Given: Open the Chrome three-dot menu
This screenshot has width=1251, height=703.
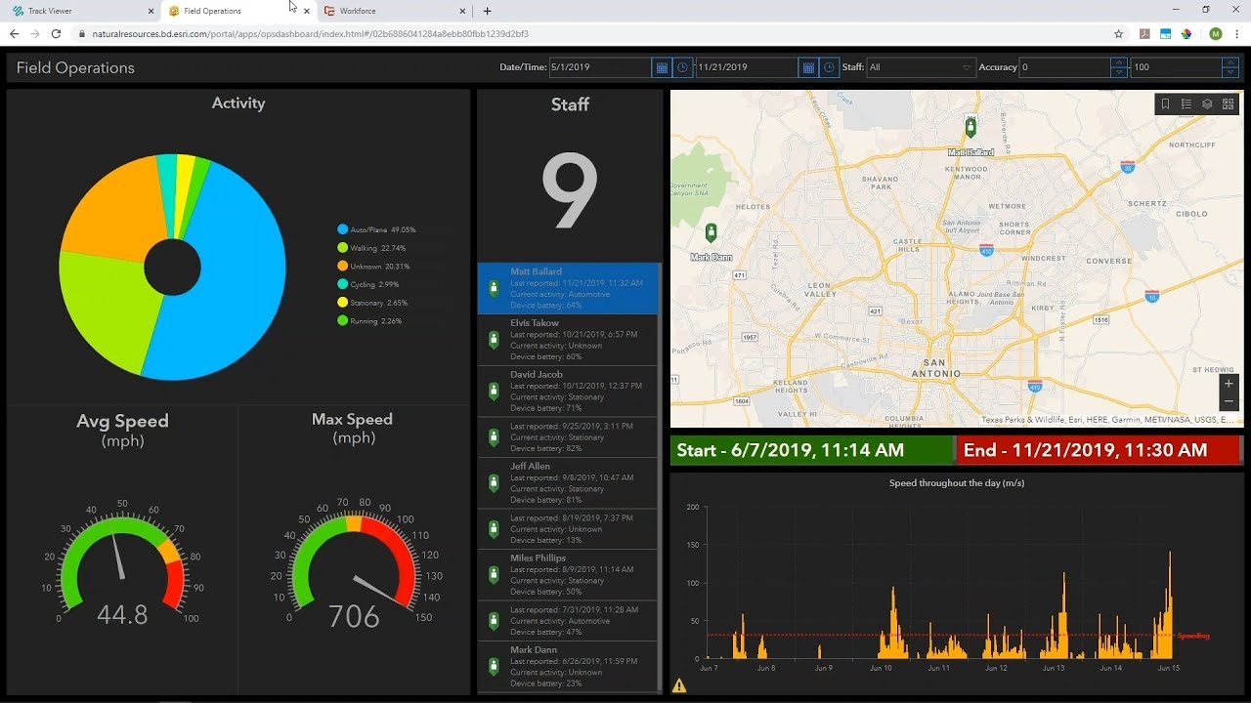Looking at the screenshot, I should 1237,33.
